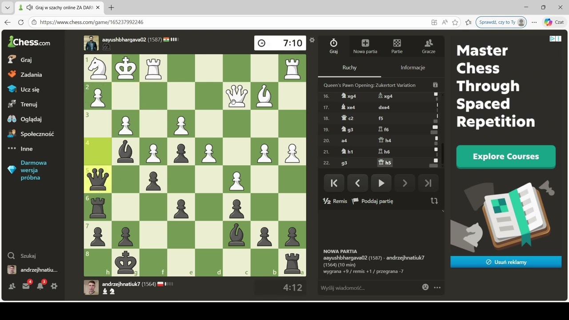This screenshot has width=569, height=320.
Task: Open andrzejhnatiuk7 player avatar below board
Action: [91, 288]
